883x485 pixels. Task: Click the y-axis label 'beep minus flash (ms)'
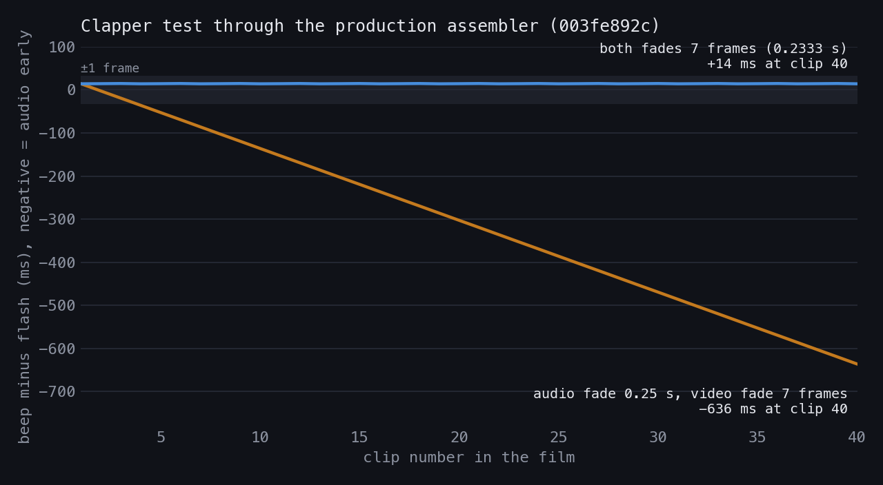pos(24,236)
